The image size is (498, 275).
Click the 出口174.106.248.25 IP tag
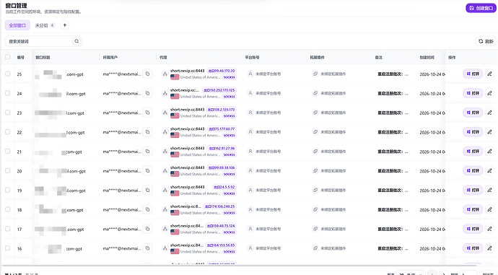(220, 206)
